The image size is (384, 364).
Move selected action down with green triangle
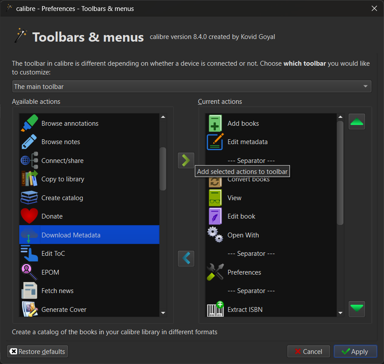click(x=357, y=309)
